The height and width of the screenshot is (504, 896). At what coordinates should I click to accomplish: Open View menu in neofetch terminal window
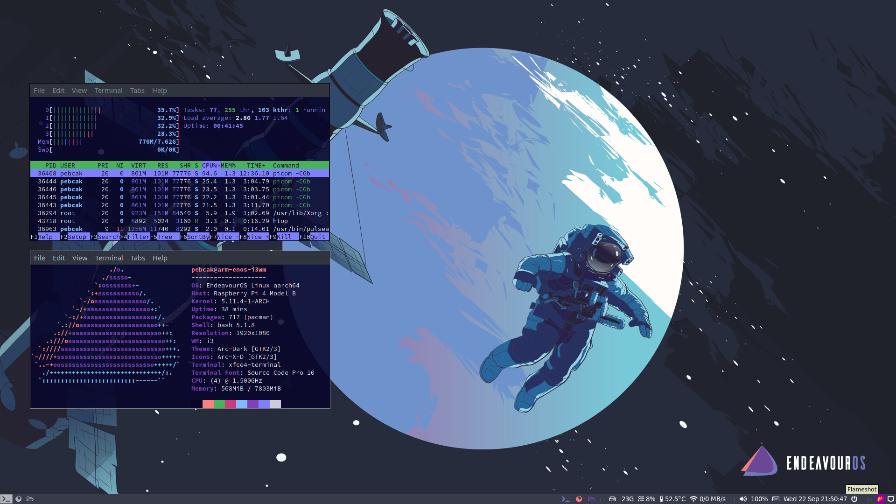80,258
